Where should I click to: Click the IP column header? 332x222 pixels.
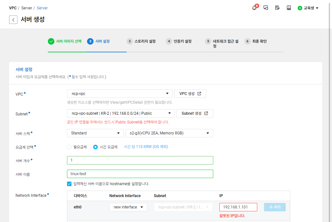coord(221,196)
